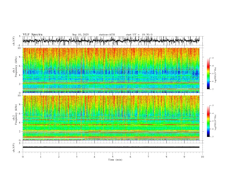Click the ch.1 "Frequency (kHz)" axis label
This screenshot has height=176, width=228.
point(16,67)
